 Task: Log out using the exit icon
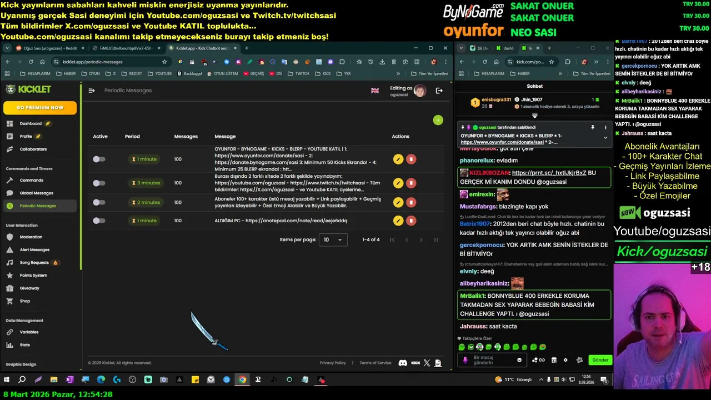pos(439,91)
